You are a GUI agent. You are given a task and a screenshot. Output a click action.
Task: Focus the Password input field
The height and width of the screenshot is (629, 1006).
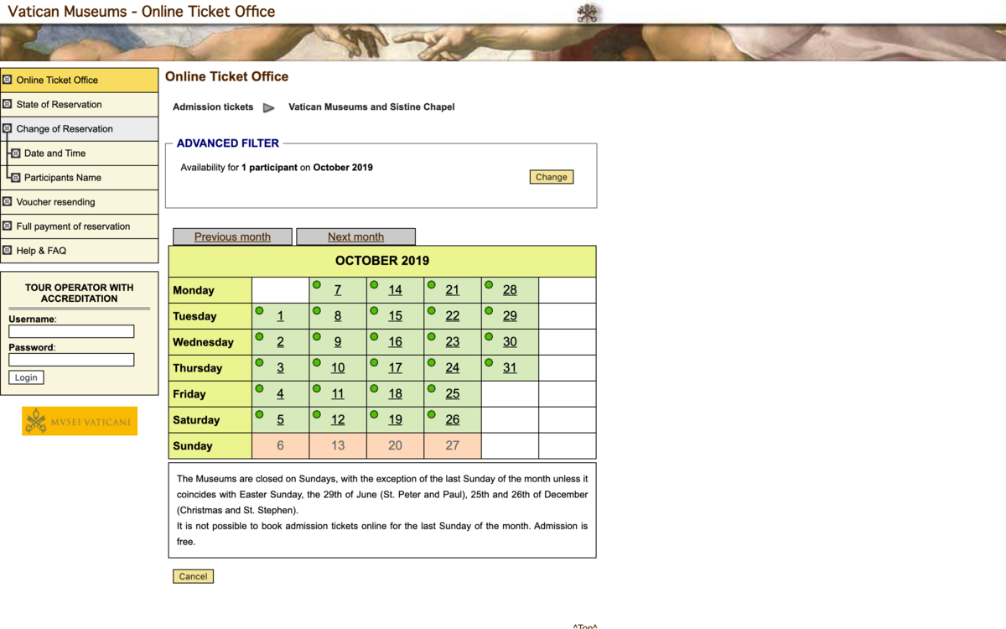[71, 360]
